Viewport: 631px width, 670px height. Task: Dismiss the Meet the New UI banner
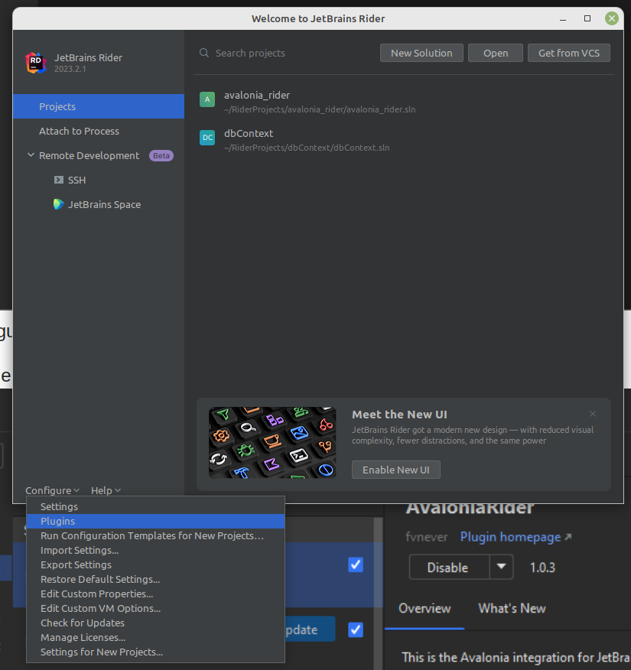593,414
